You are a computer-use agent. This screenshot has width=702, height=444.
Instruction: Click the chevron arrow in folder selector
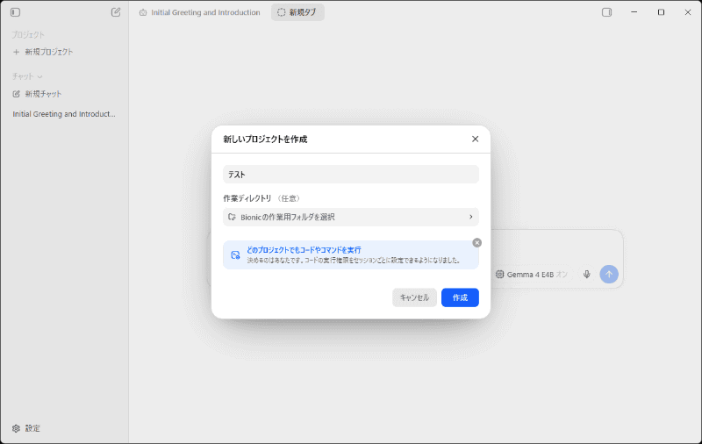(470, 217)
